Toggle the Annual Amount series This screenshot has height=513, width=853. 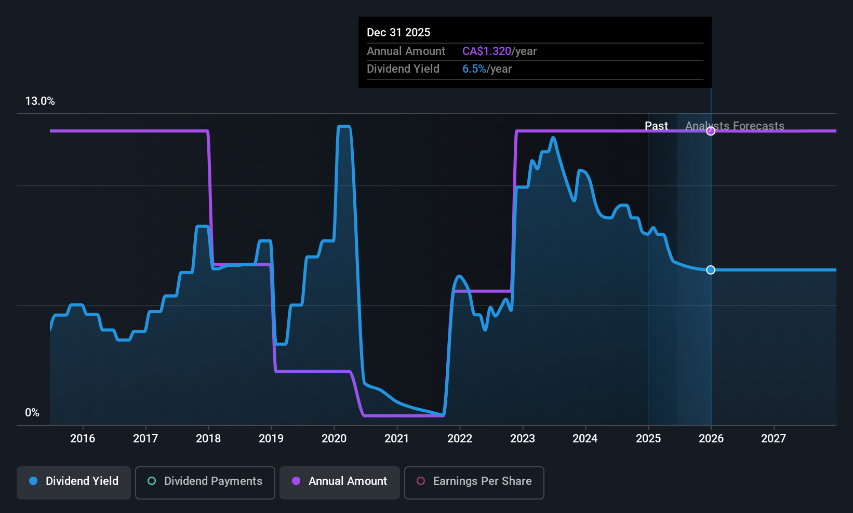tap(340, 483)
